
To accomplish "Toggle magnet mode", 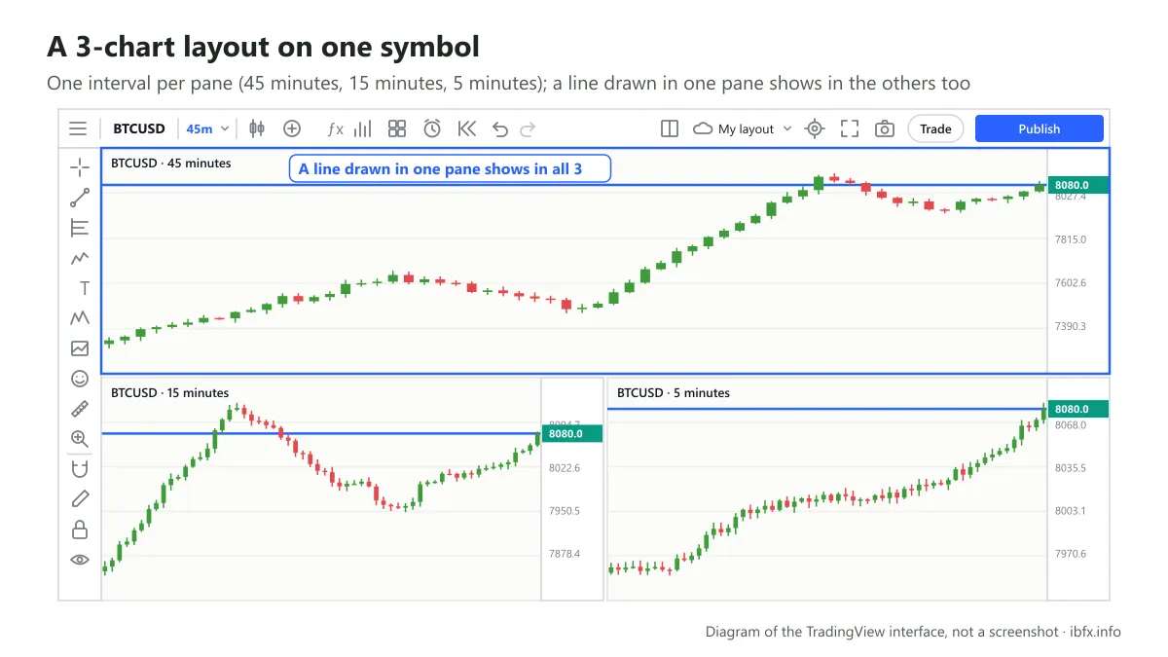I will coord(80,469).
